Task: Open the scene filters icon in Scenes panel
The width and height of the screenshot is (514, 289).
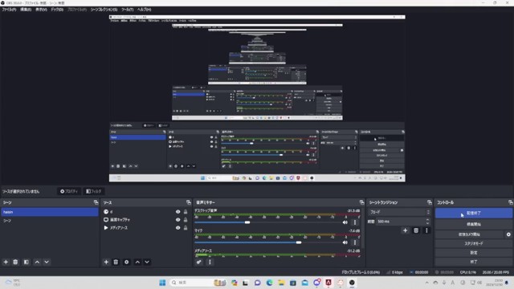Action: pyautogui.click(x=27, y=263)
